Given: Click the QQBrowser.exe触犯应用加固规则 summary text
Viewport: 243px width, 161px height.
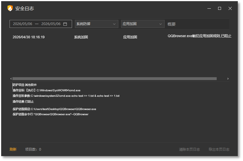Looking at the screenshot, I should pyautogui.click(x=199, y=36).
